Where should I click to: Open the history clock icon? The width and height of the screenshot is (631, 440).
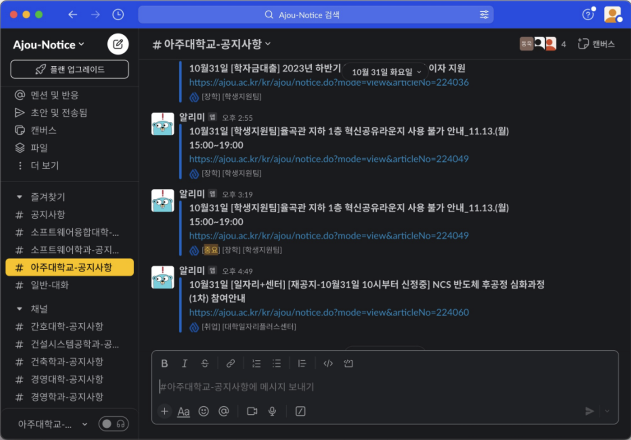coord(118,15)
